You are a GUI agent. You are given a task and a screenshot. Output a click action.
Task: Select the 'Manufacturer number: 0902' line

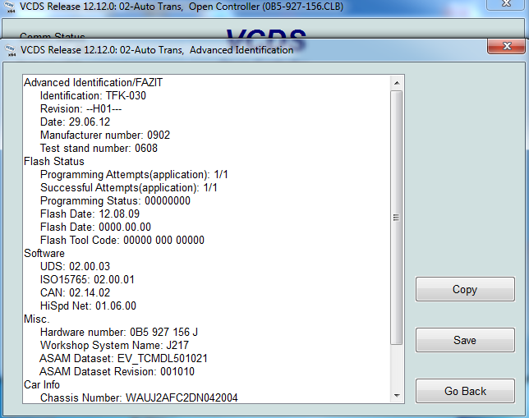(105, 136)
